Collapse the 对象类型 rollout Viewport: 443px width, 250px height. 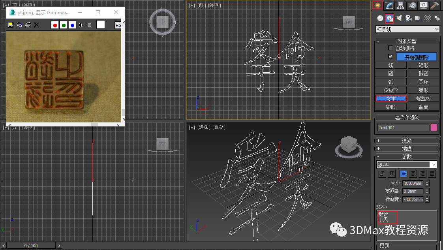click(x=407, y=41)
